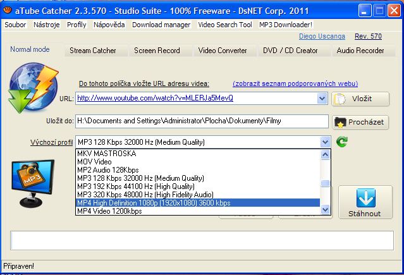The height and width of the screenshot is (275, 404).
Task: Select MKV MASTROSKA from profile list
Action: tap(198, 154)
